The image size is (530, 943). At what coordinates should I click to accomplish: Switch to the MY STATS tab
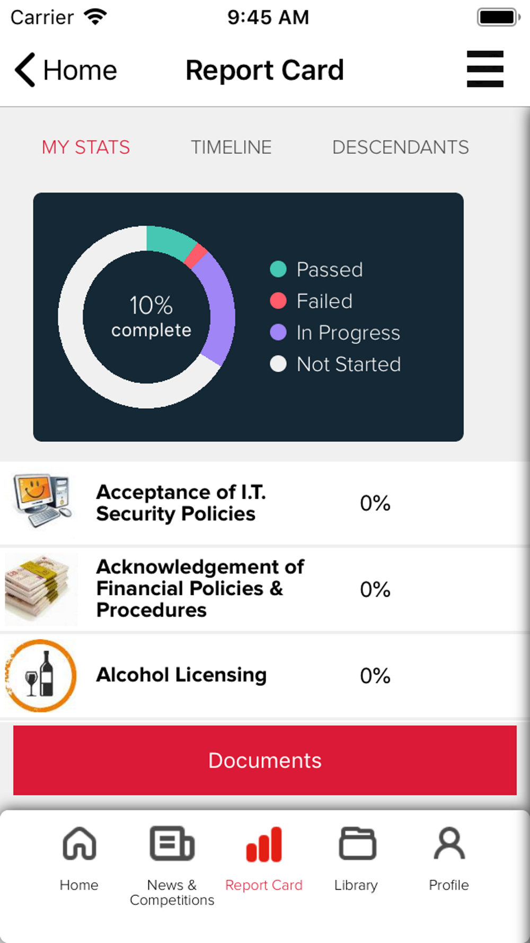click(86, 147)
